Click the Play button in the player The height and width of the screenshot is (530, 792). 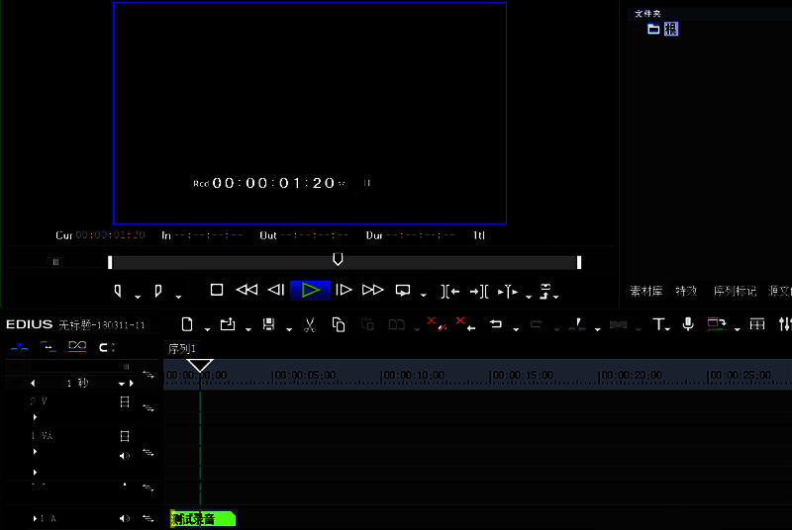point(310,290)
